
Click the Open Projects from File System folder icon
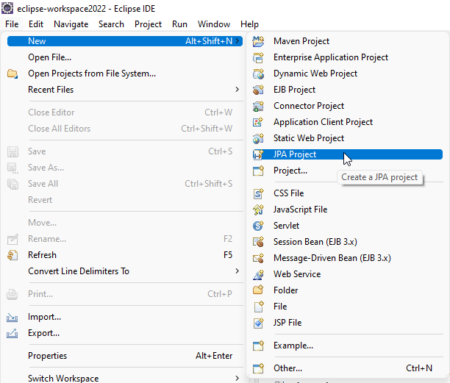(12, 74)
